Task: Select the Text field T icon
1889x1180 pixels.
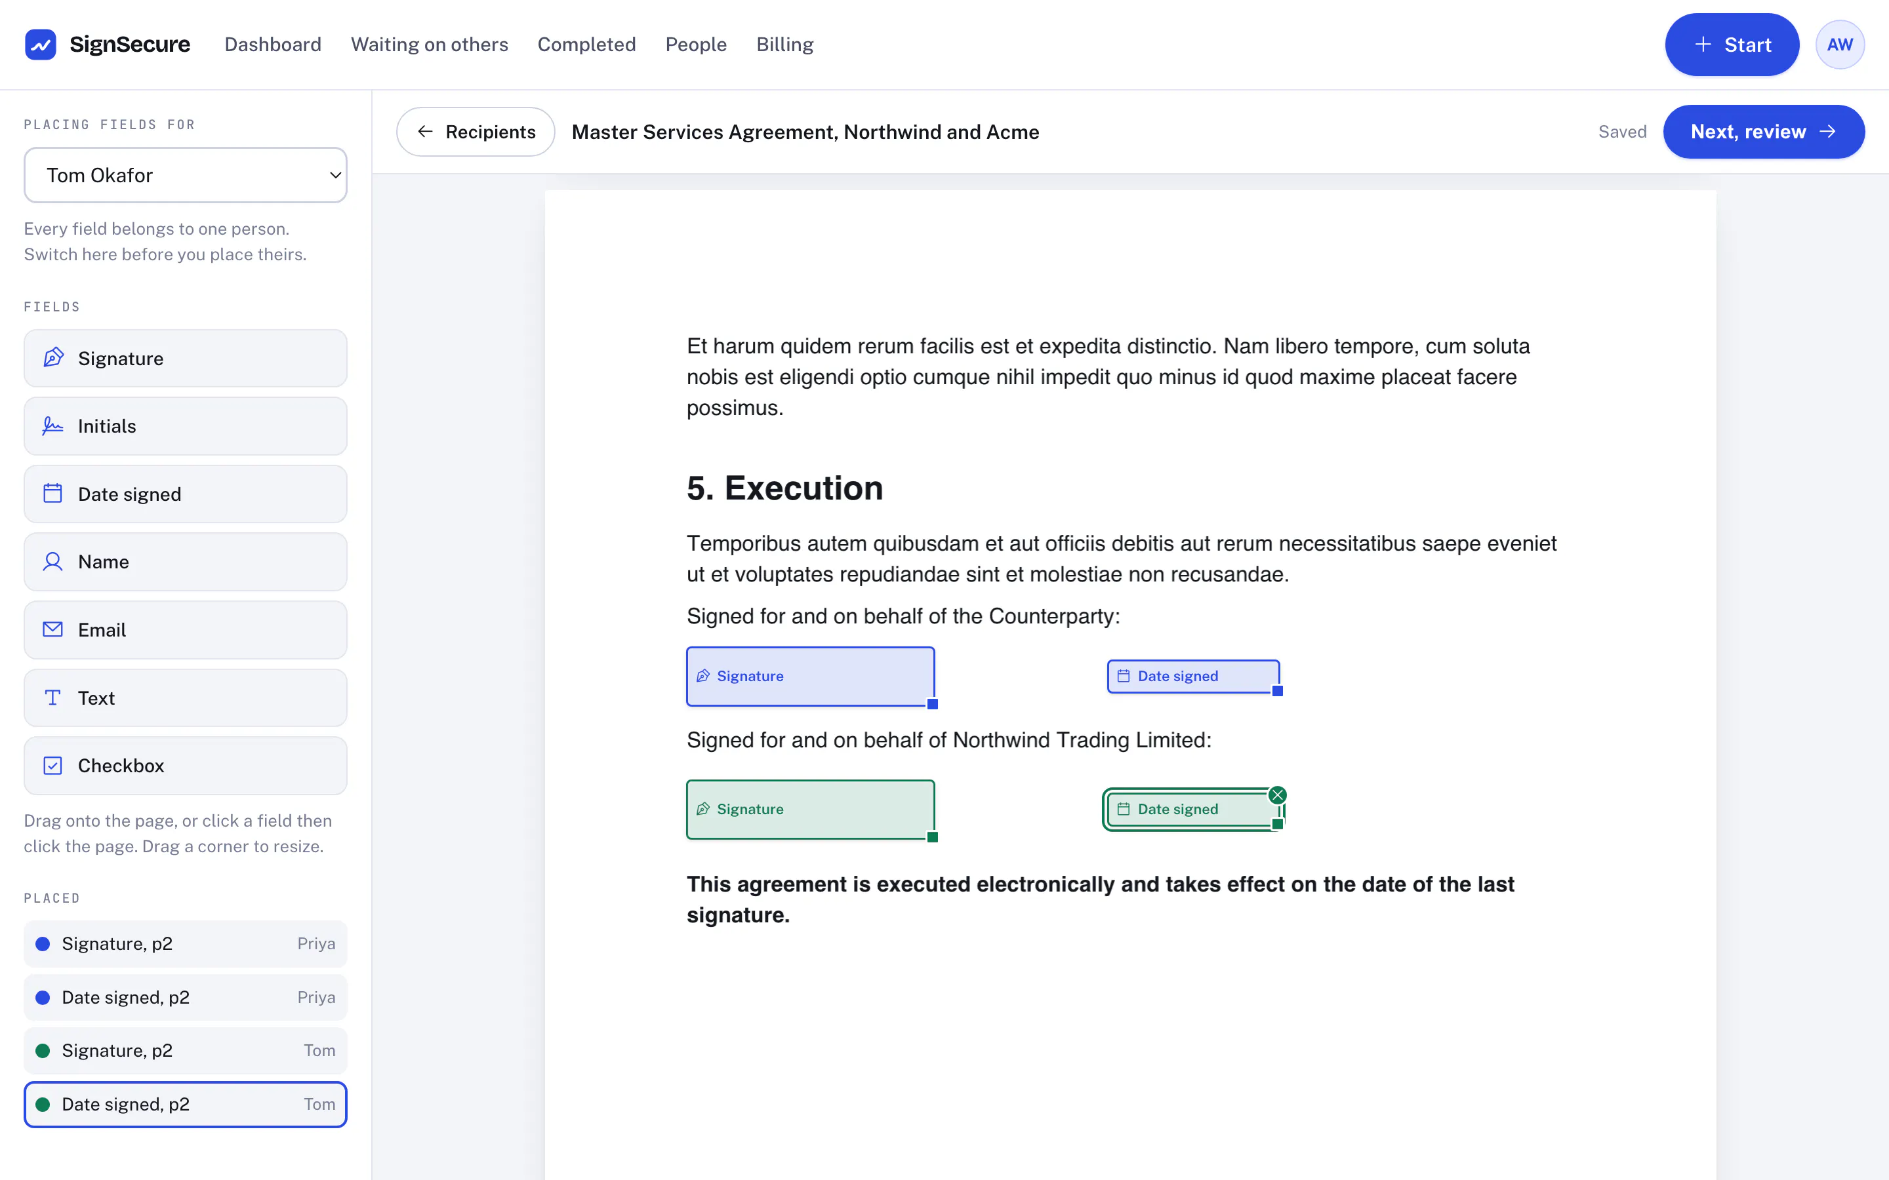Action: tap(53, 697)
